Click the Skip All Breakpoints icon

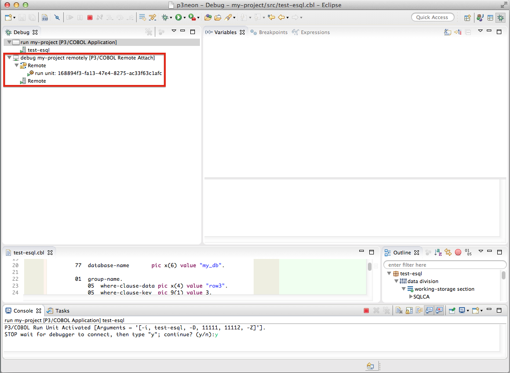[x=57, y=18]
